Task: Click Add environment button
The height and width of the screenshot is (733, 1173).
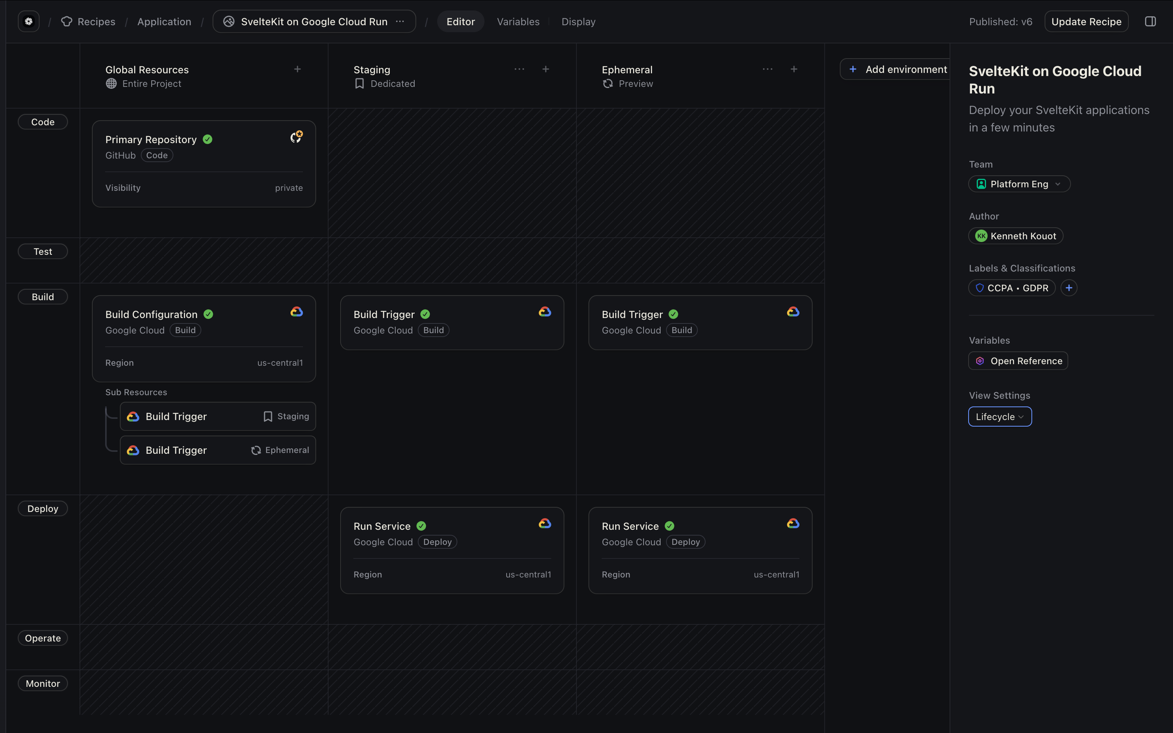Action: [898, 69]
